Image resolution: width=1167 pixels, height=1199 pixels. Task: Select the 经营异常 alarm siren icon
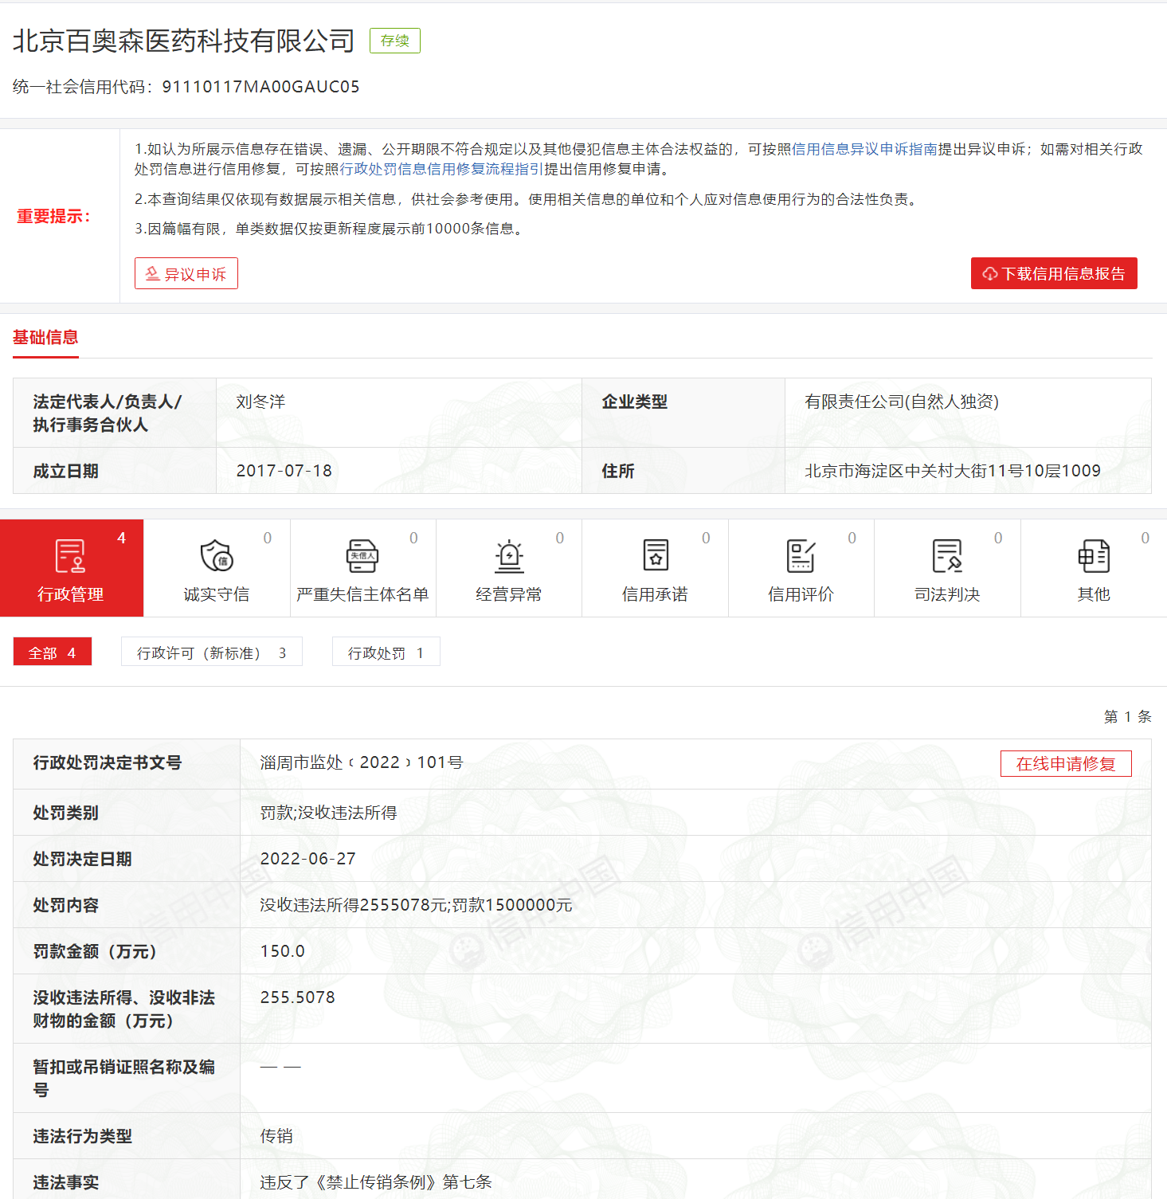click(509, 556)
